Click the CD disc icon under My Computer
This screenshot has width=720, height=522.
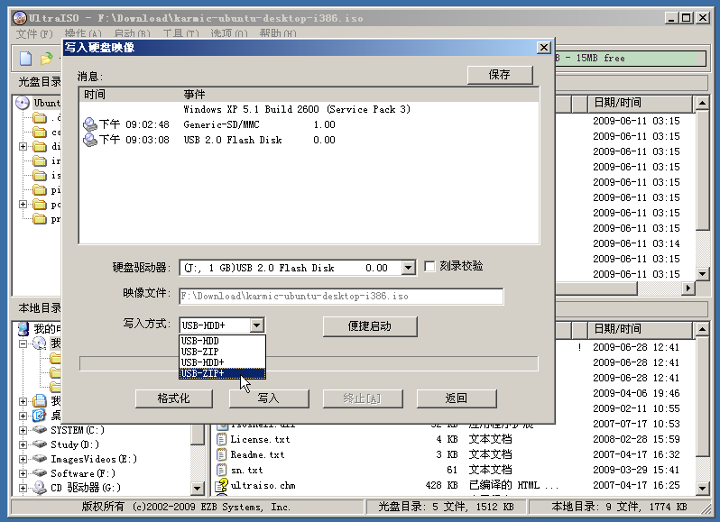point(40,343)
